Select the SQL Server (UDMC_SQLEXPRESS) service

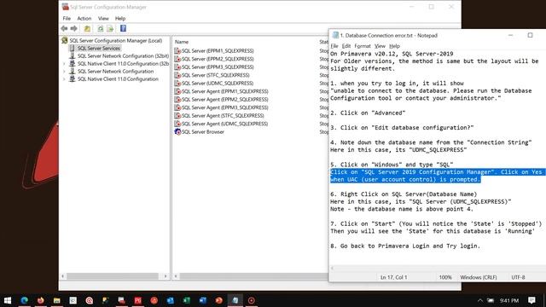coord(218,84)
